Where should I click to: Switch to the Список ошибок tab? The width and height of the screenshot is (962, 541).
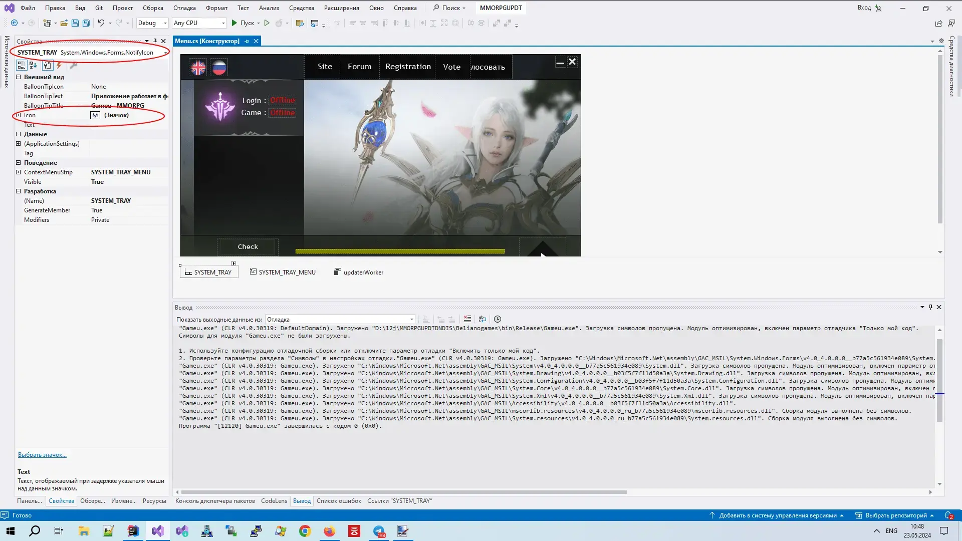click(x=339, y=501)
